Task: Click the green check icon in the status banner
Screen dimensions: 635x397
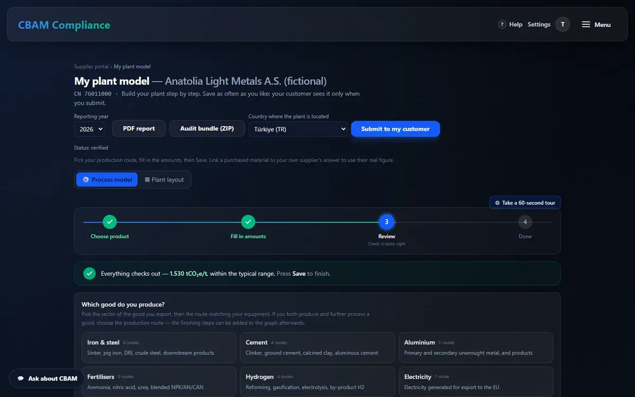Action: (89, 274)
